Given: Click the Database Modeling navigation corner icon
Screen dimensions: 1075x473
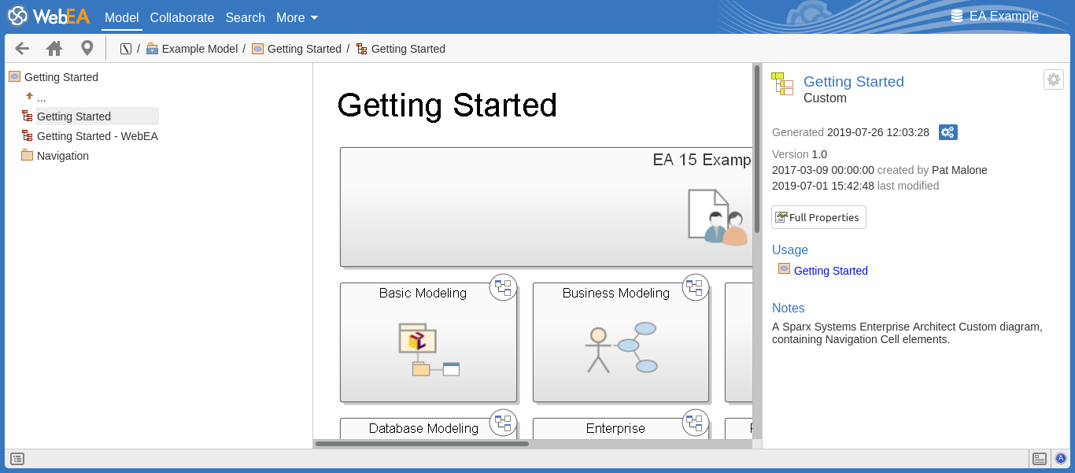Looking at the screenshot, I should [503, 423].
